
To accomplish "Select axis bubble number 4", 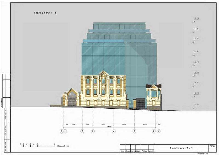I will 114,131.
